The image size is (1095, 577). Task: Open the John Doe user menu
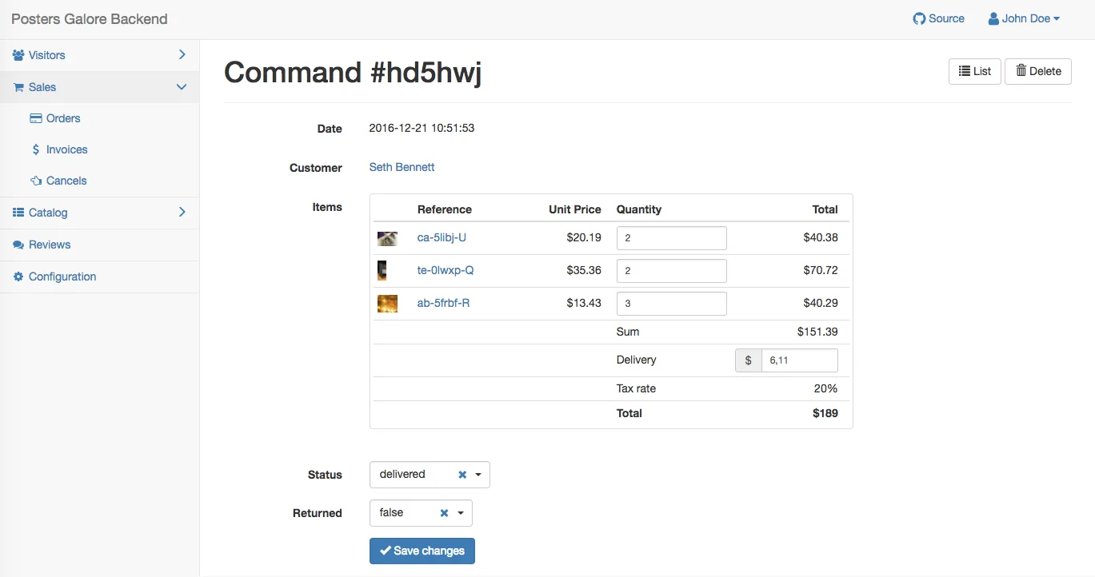[1024, 18]
